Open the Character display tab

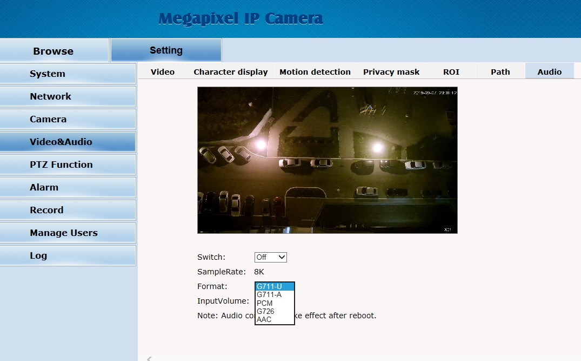pos(231,71)
